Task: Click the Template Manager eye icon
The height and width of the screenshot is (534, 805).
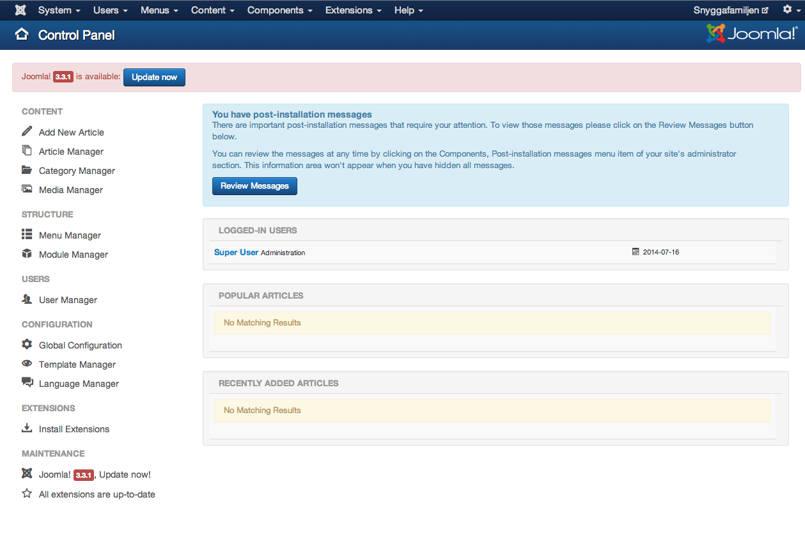Action: 27,363
